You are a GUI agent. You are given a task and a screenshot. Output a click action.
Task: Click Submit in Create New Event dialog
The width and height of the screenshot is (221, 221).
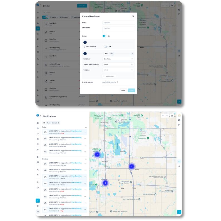(131, 90)
